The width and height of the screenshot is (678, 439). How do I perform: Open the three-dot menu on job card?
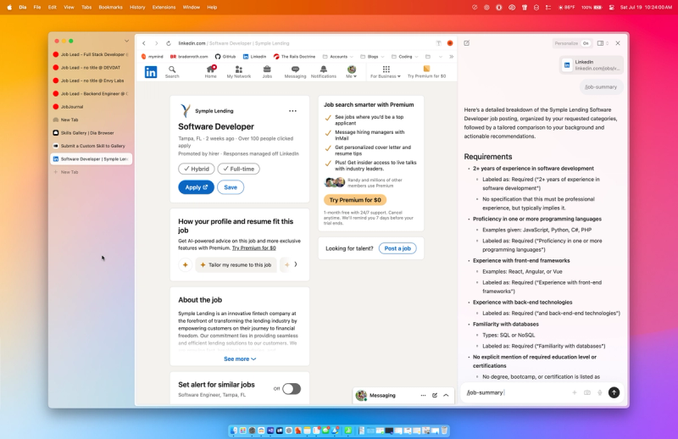[292, 111]
